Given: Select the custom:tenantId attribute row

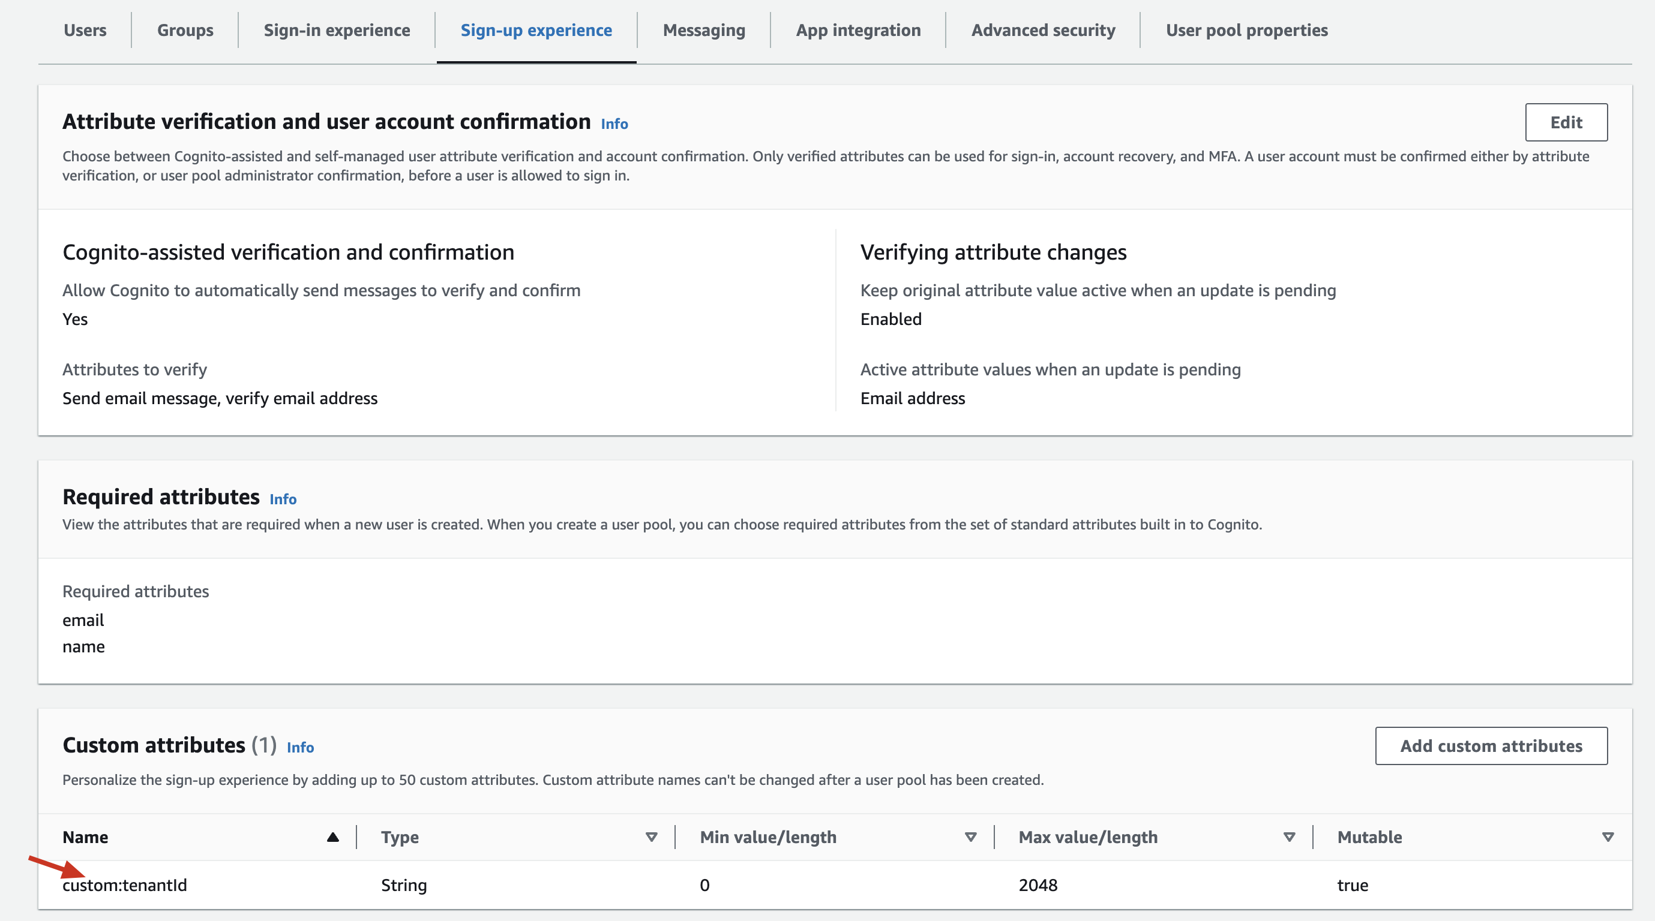Looking at the screenshot, I should (125, 885).
